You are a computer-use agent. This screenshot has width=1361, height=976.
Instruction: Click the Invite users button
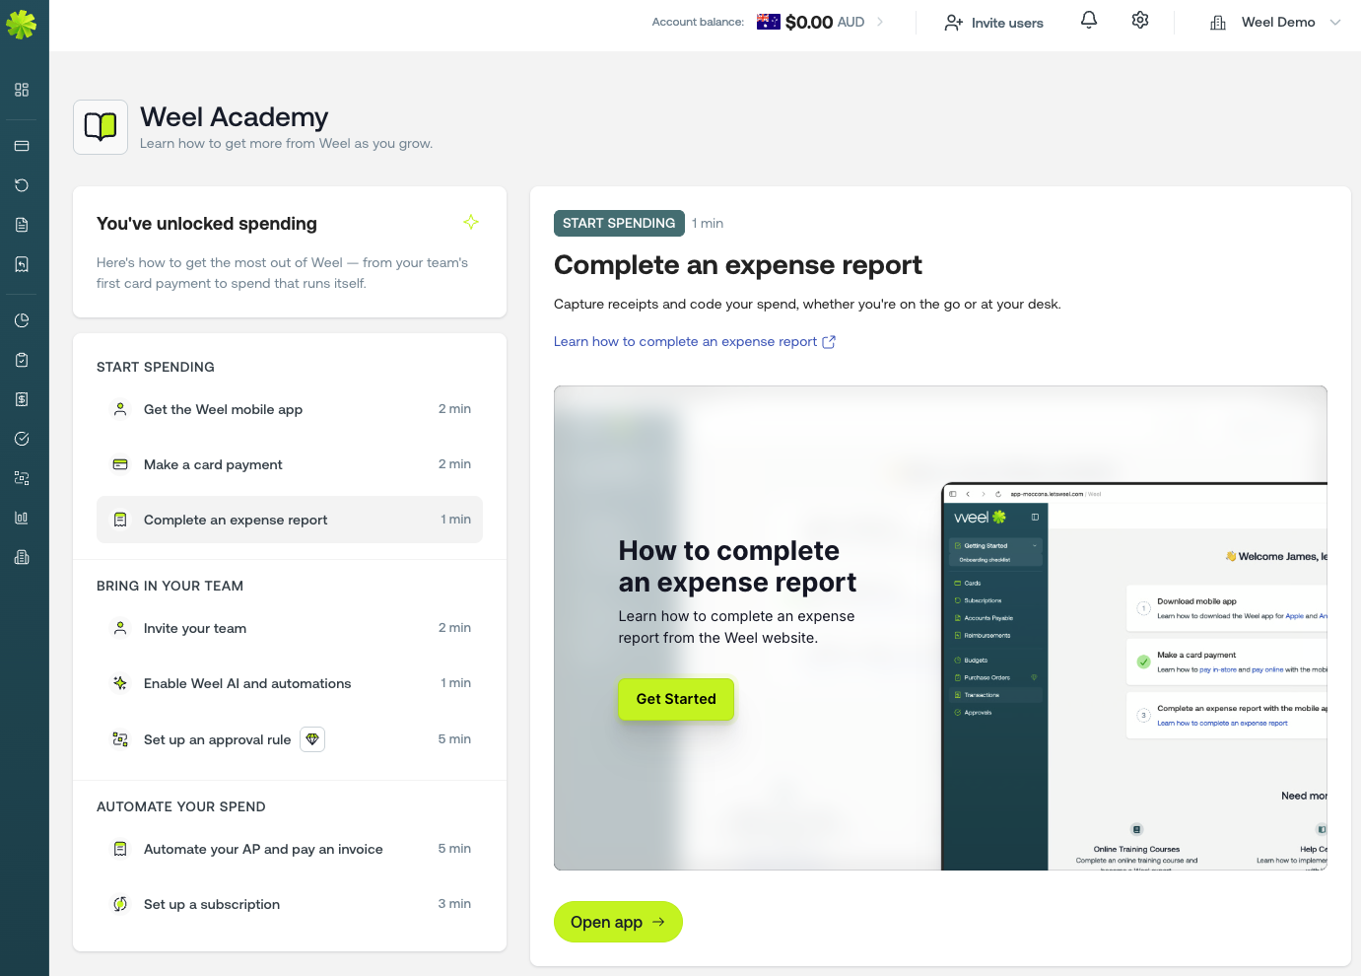click(x=993, y=23)
